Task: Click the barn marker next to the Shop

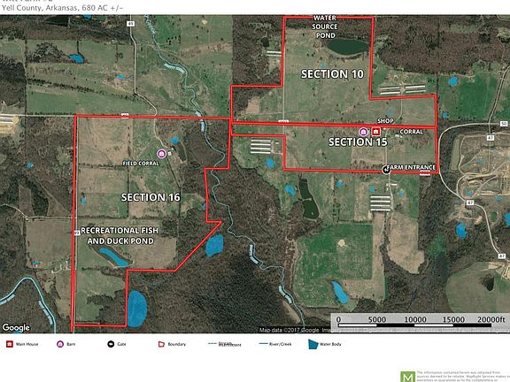Action: (x=363, y=132)
